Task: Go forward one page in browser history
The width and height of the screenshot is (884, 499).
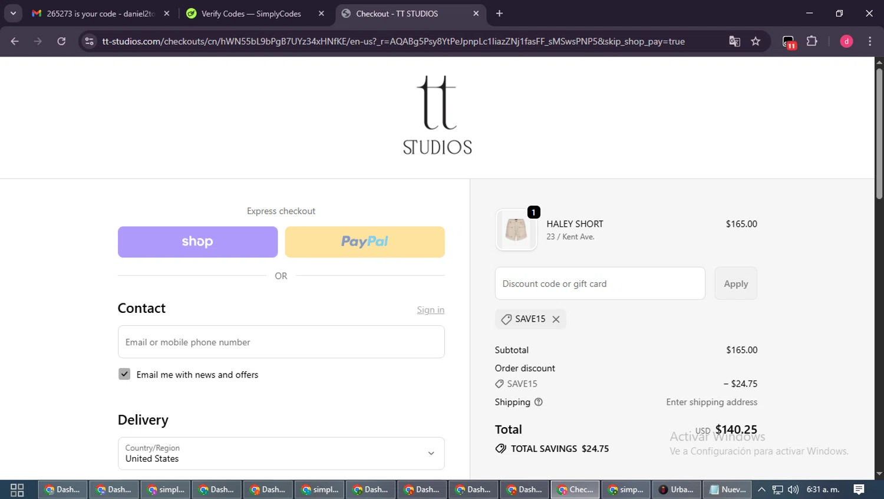Action: pos(38,41)
